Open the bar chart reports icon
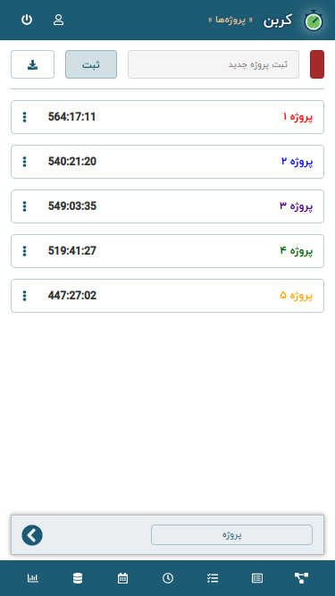Image resolution: width=335 pixels, height=596 pixels. point(33,578)
